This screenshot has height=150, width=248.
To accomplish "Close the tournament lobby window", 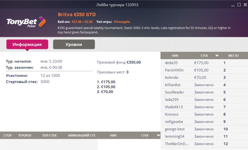I will 245,5.
